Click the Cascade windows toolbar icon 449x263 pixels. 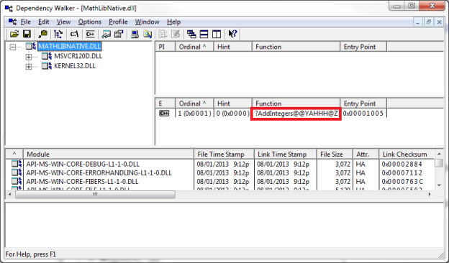pyautogui.click(x=191, y=34)
